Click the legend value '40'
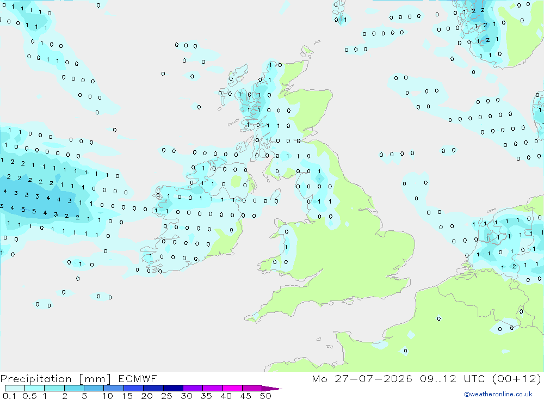Screen dimensions: 544x399 pos(226,396)
